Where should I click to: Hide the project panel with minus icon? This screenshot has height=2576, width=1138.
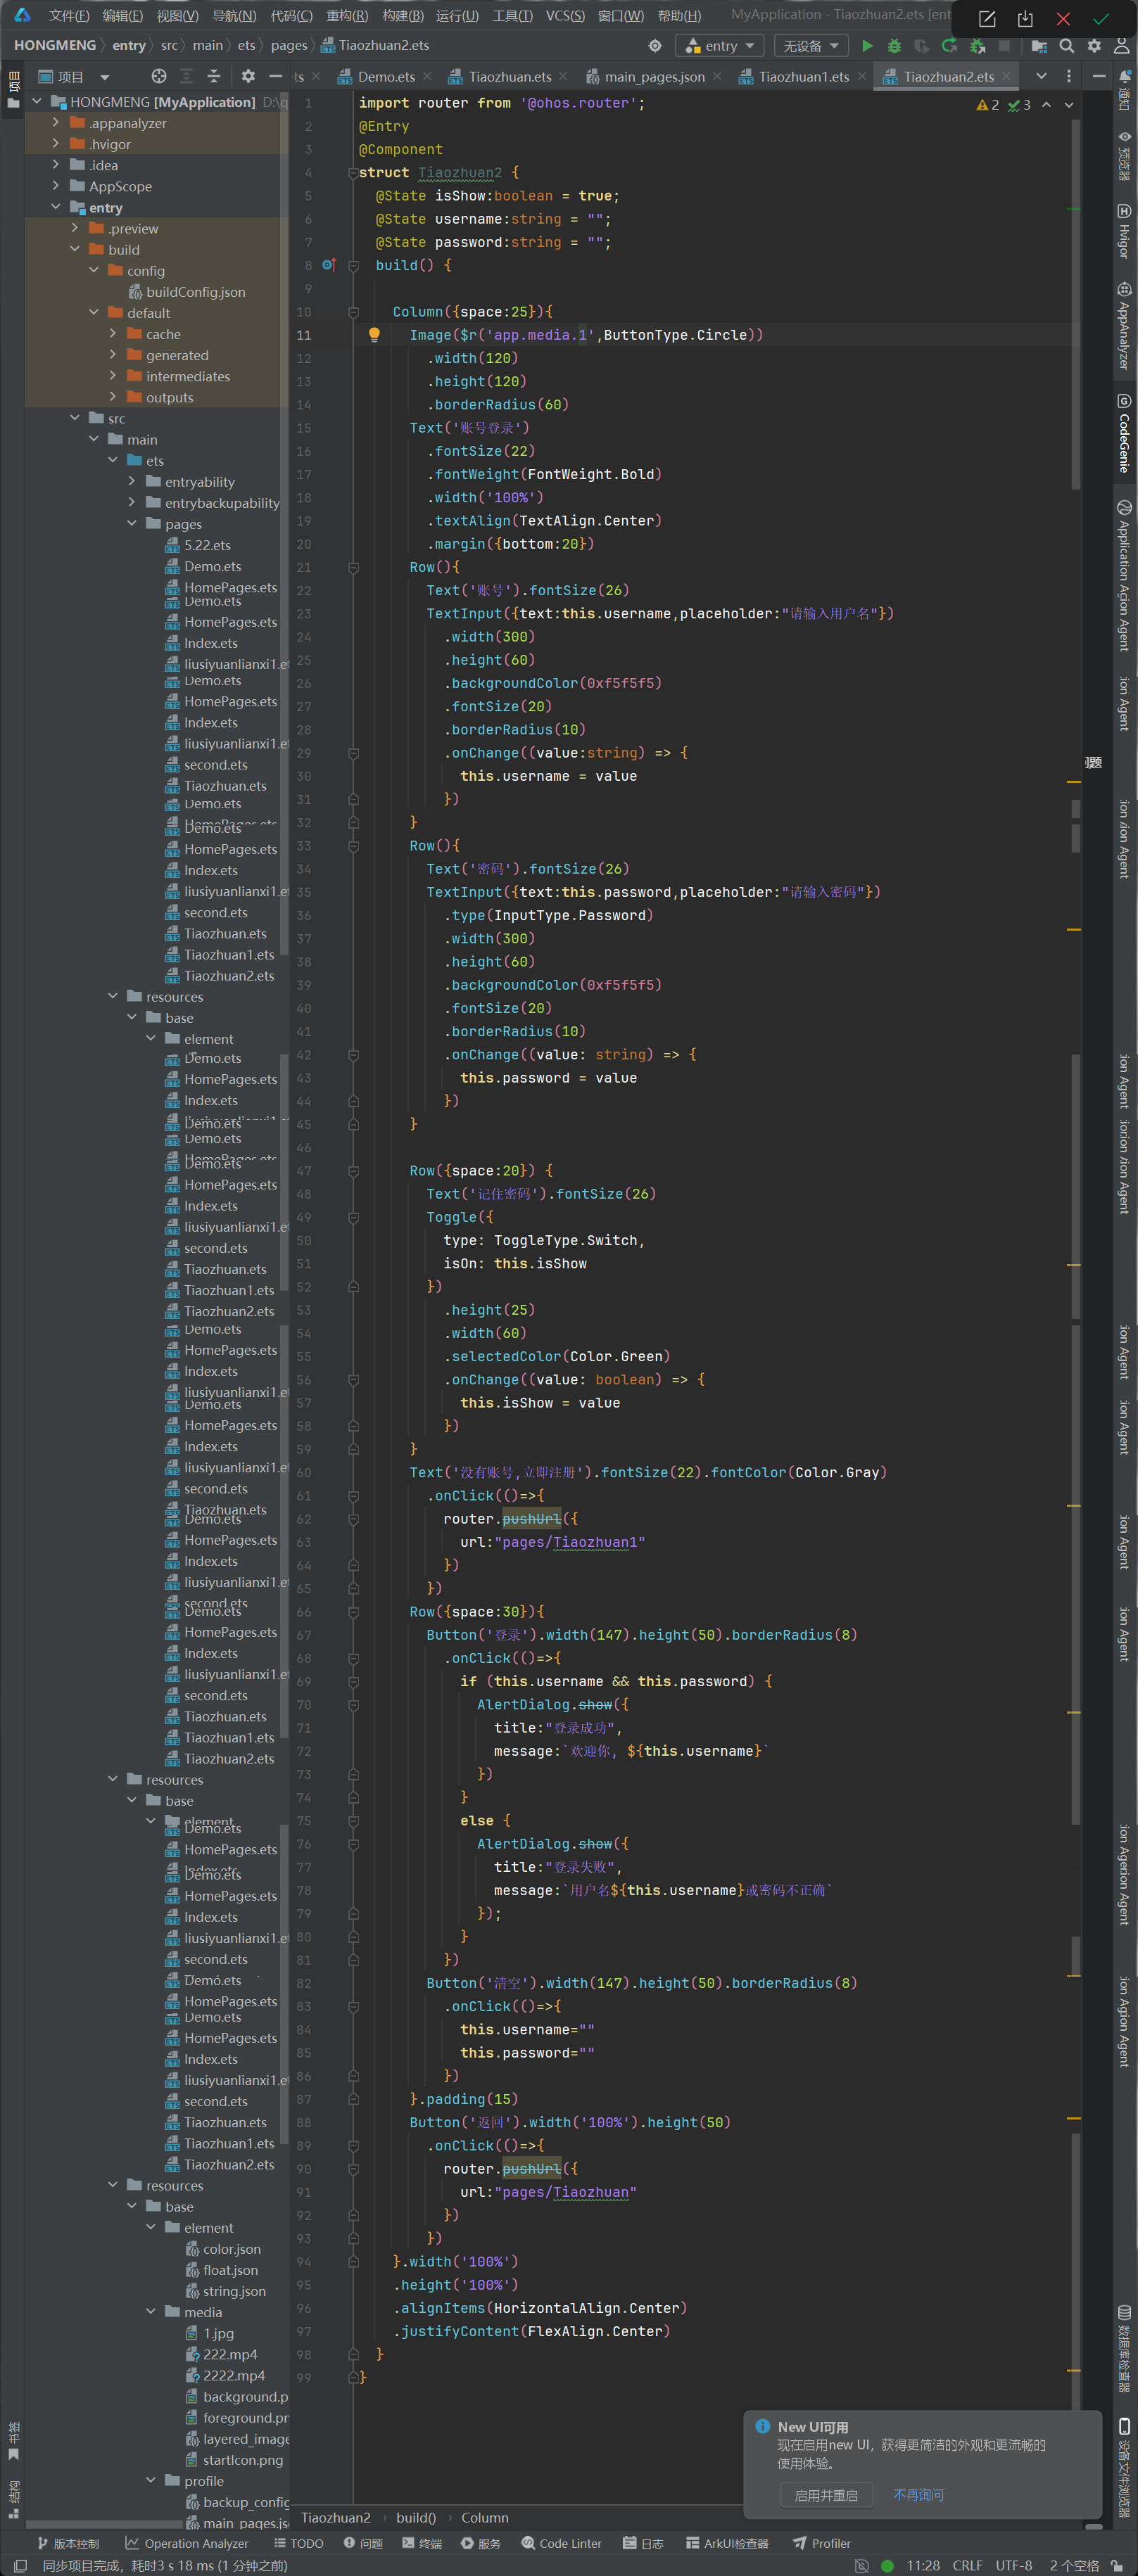pos(275,76)
